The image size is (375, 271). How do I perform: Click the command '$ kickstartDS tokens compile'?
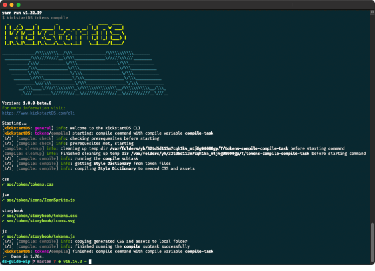[35, 18]
